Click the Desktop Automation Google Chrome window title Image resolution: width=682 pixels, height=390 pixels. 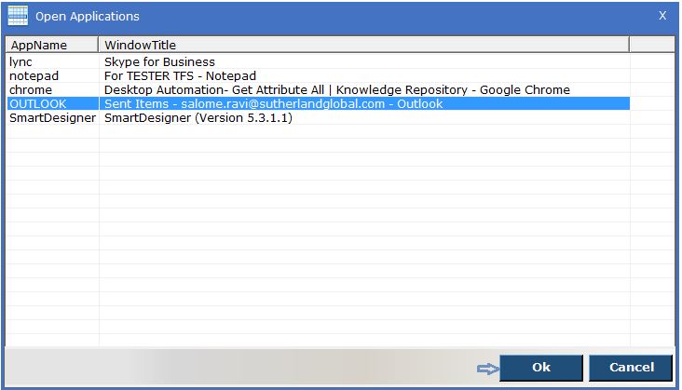coord(336,89)
